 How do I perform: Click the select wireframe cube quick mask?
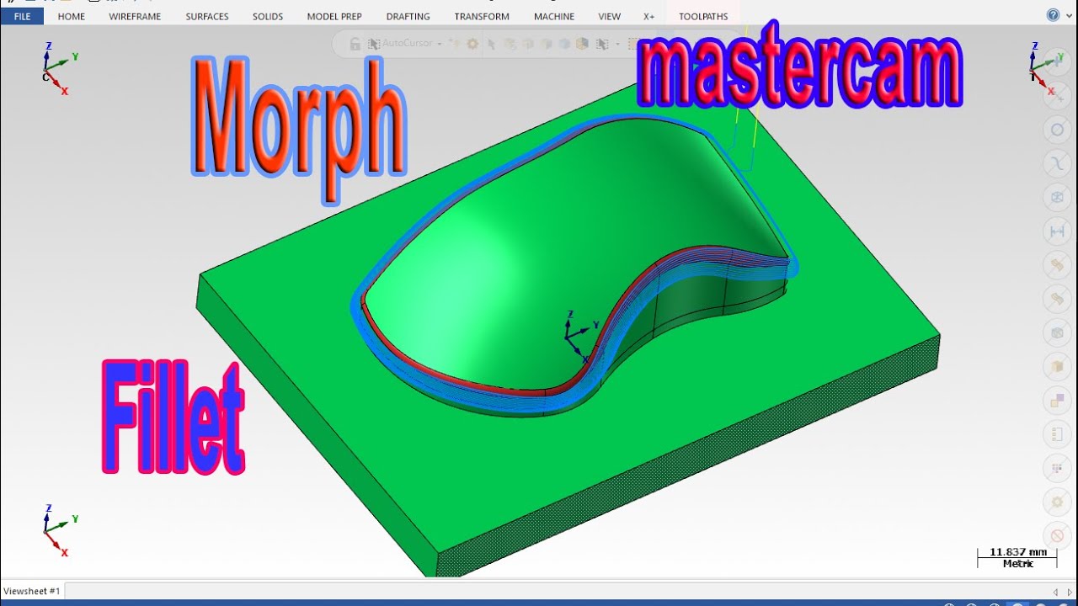[x=1056, y=198]
